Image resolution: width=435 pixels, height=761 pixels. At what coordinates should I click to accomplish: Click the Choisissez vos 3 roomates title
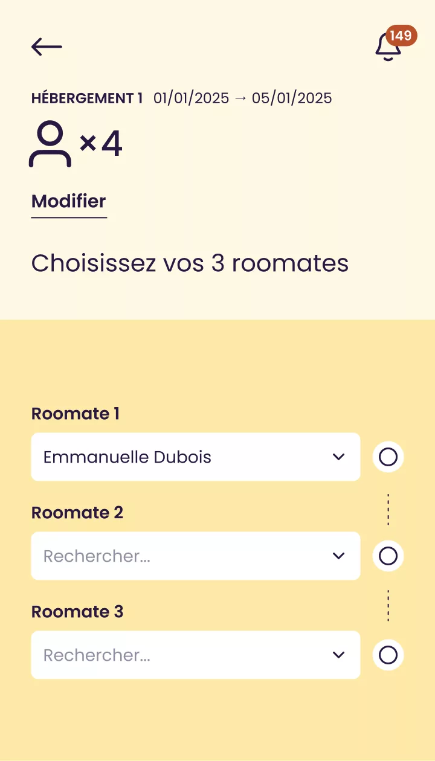point(190,263)
